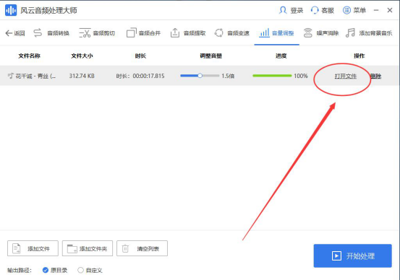Switch to the 音频合并 tab
This screenshot has width=400, height=280.
pos(143,33)
